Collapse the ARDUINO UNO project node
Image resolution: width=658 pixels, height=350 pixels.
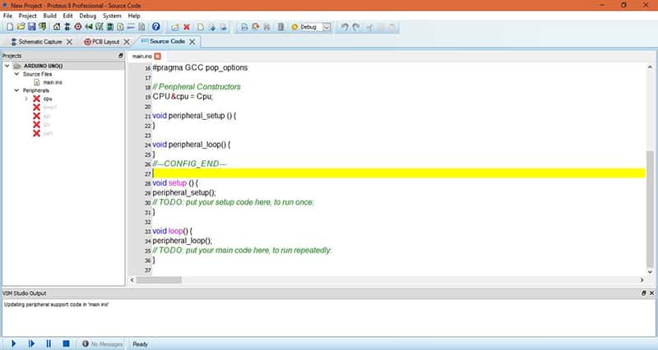[x=7, y=66]
